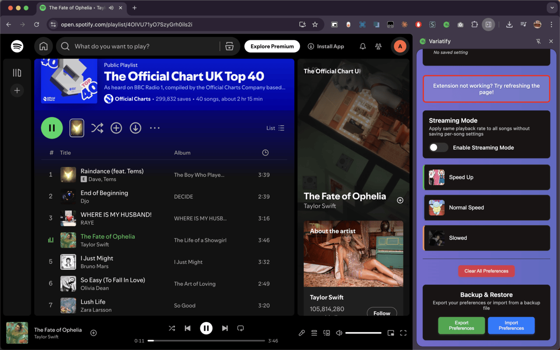Adjust the volume slider
This screenshot has height=350, width=560.
[x=363, y=333]
